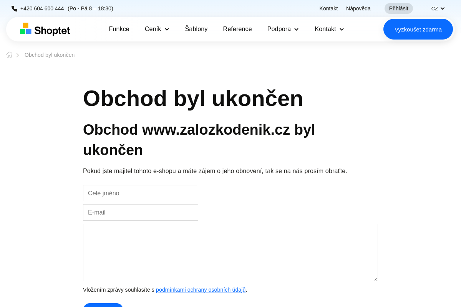Click the phone icon in the top bar
461x307 pixels.
click(14, 8)
